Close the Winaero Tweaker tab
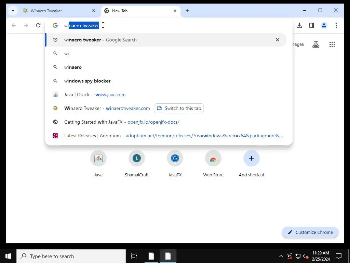 click(x=94, y=11)
